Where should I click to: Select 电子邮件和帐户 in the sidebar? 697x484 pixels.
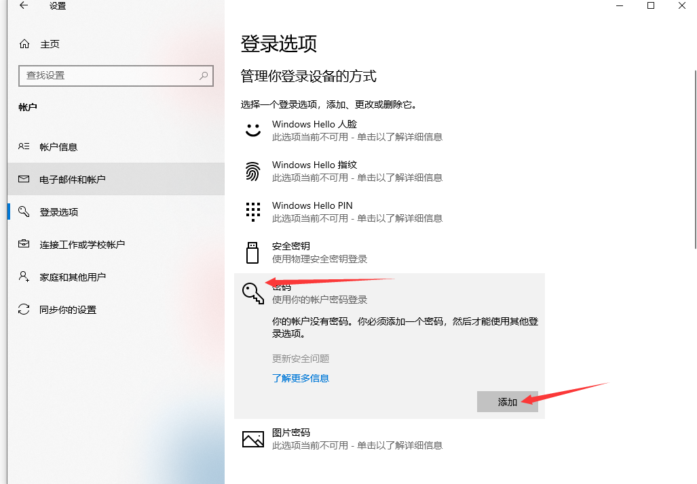point(73,180)
